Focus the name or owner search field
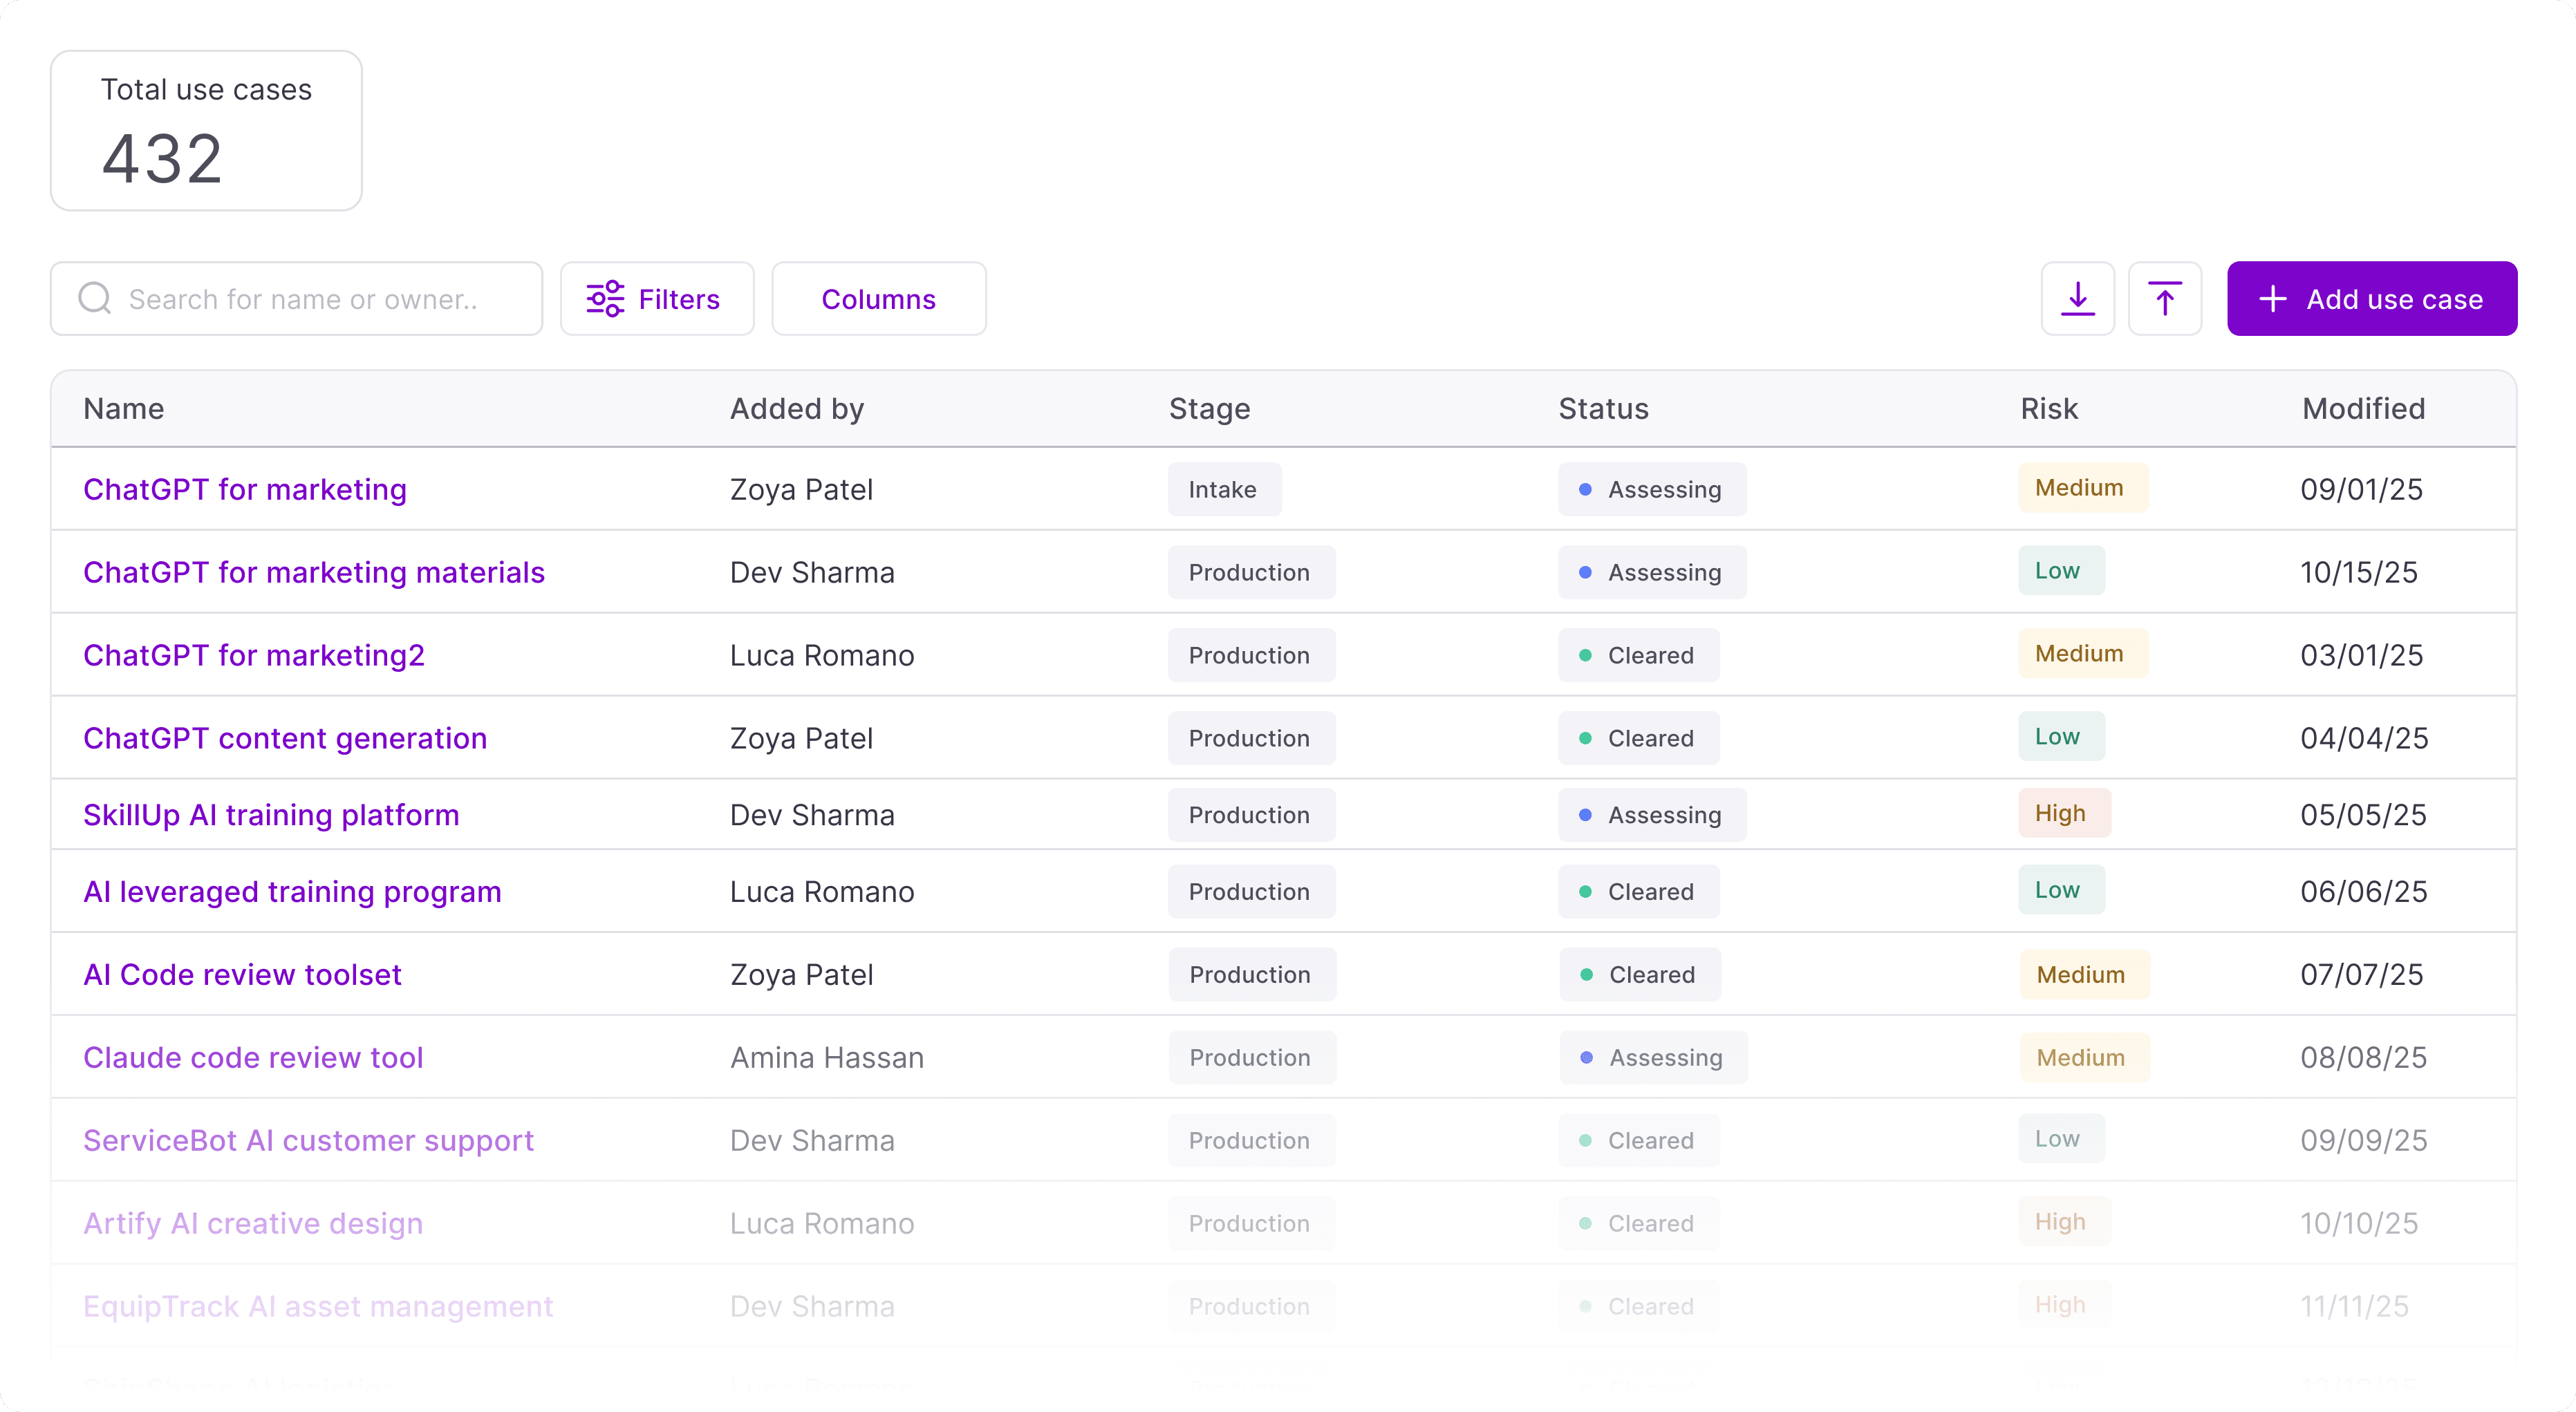The height and width of the screenshot is (1412, 2576). click(x=320, y=298)
